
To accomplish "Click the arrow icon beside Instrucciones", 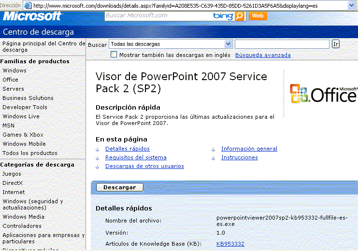I will (213, 158).
